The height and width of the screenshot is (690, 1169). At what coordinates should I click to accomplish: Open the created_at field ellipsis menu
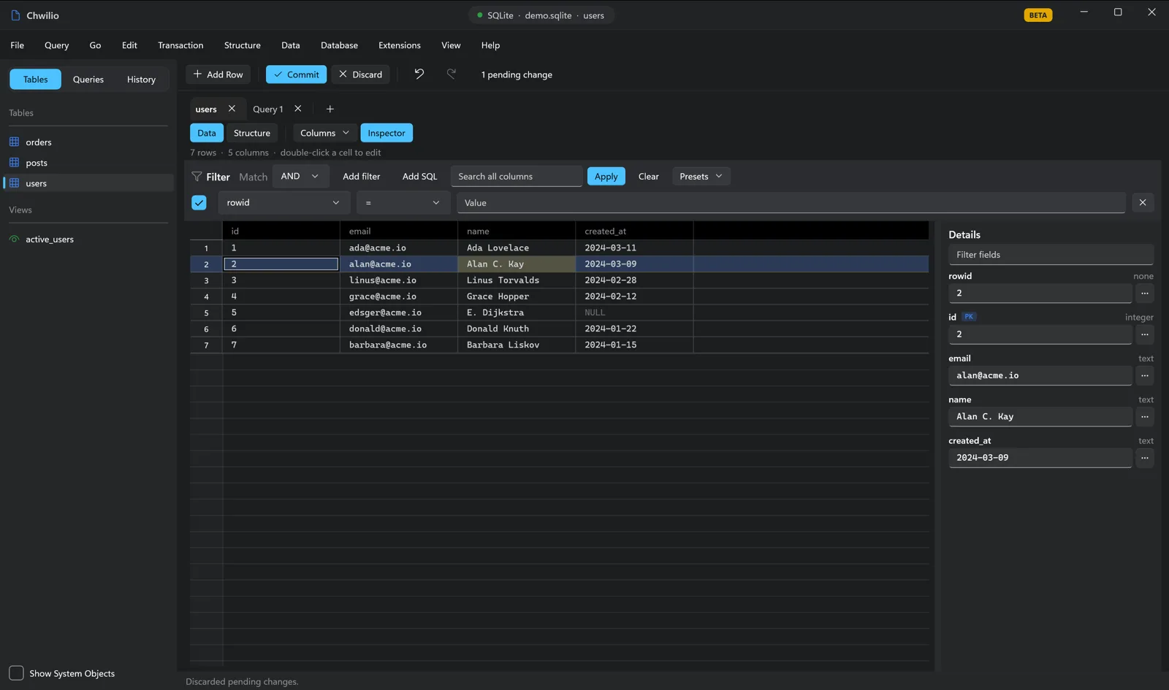pos(1145,458)
